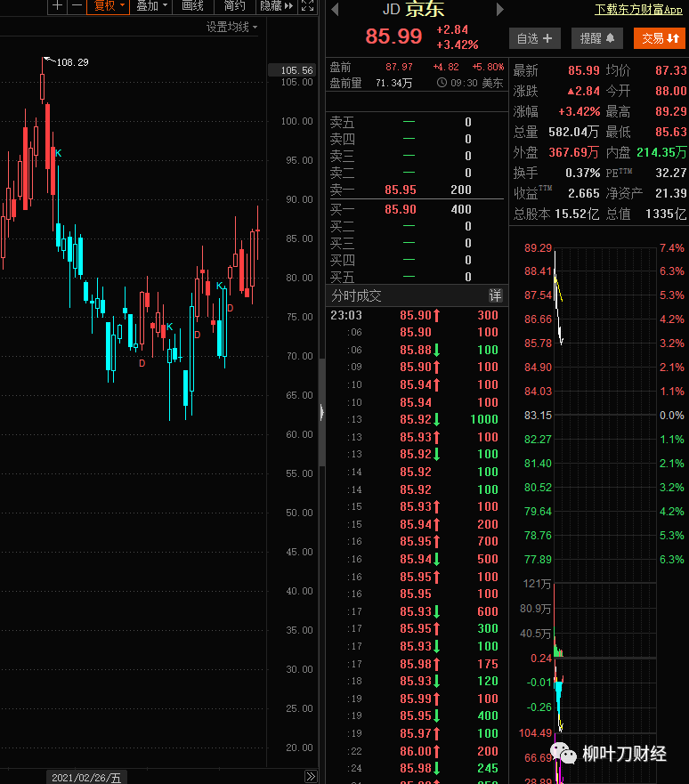The width and height of the screenshot is (689, 784).
Task: Click the K marker near 95.00
Action: [x=59, y=153]
